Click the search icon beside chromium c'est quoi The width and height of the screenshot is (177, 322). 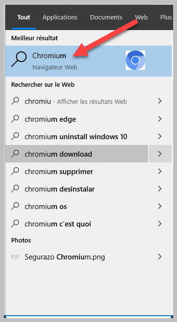click(x=15, y=224)
